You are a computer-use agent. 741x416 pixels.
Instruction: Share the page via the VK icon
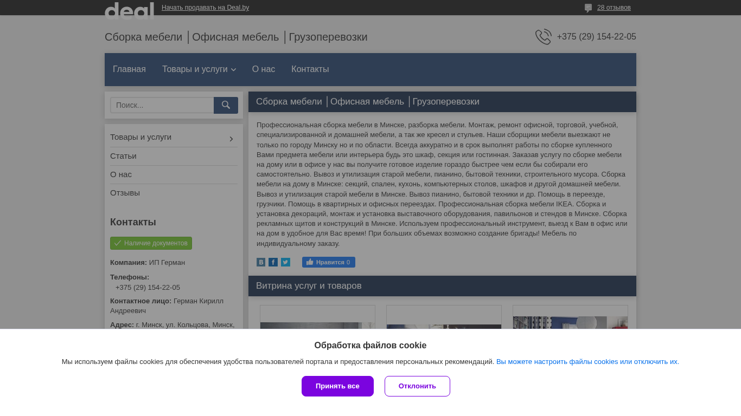pos(261,262)
